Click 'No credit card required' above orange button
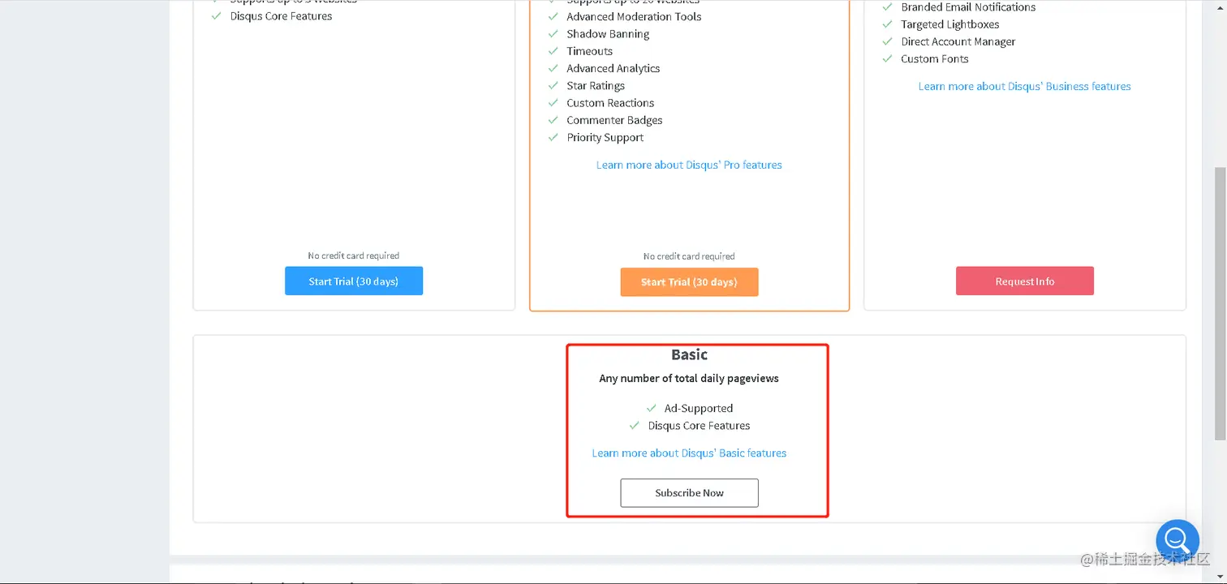 point(689,256)
